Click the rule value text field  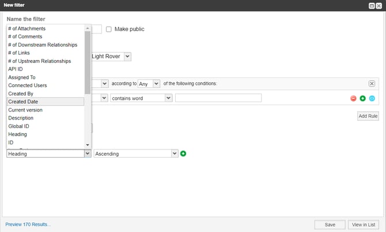tap(218, 98)
